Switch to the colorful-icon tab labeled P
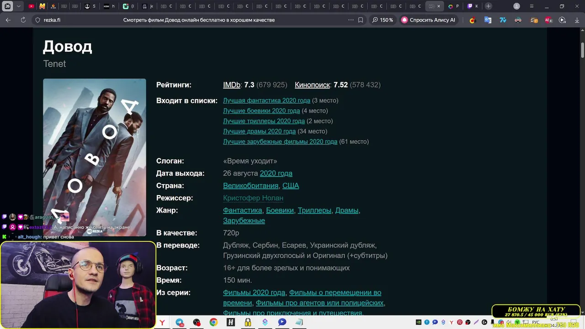The height and width of the screenshot is (329, 585). pos(453,6)
